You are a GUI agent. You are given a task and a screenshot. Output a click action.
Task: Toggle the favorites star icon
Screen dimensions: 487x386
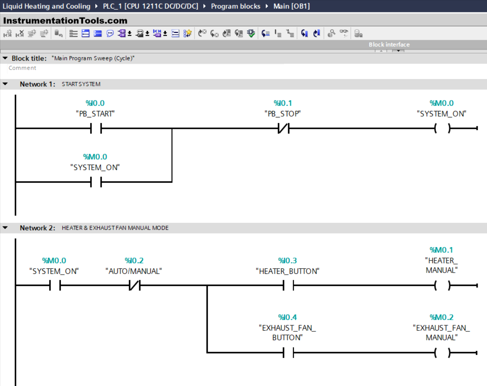(187, 34)
